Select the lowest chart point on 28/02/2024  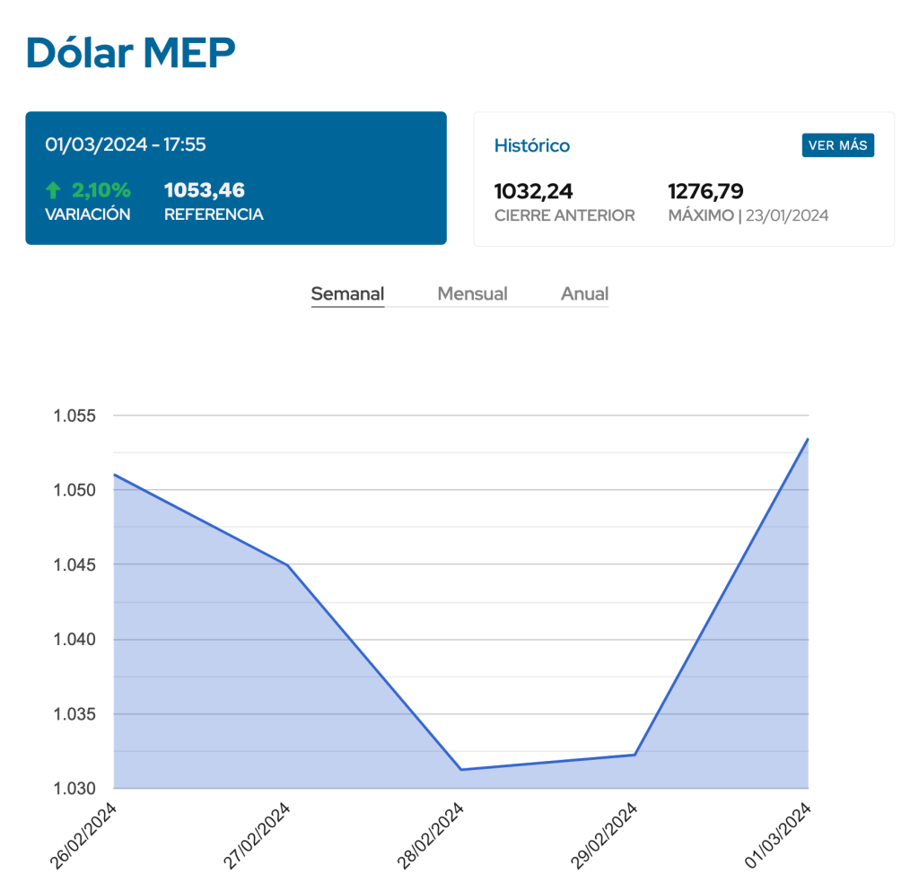(460, 769)
